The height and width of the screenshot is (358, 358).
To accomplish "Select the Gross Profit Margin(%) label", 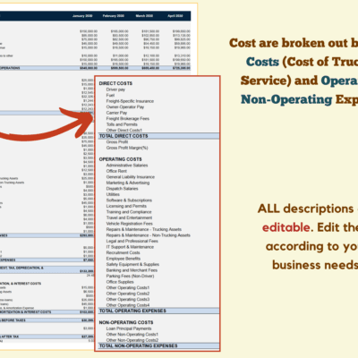I will (x=127, y=148).
